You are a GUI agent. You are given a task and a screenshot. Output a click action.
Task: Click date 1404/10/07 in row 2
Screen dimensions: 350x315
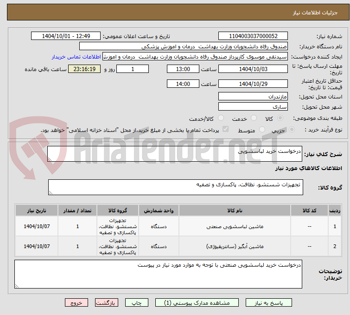[37, 246]
